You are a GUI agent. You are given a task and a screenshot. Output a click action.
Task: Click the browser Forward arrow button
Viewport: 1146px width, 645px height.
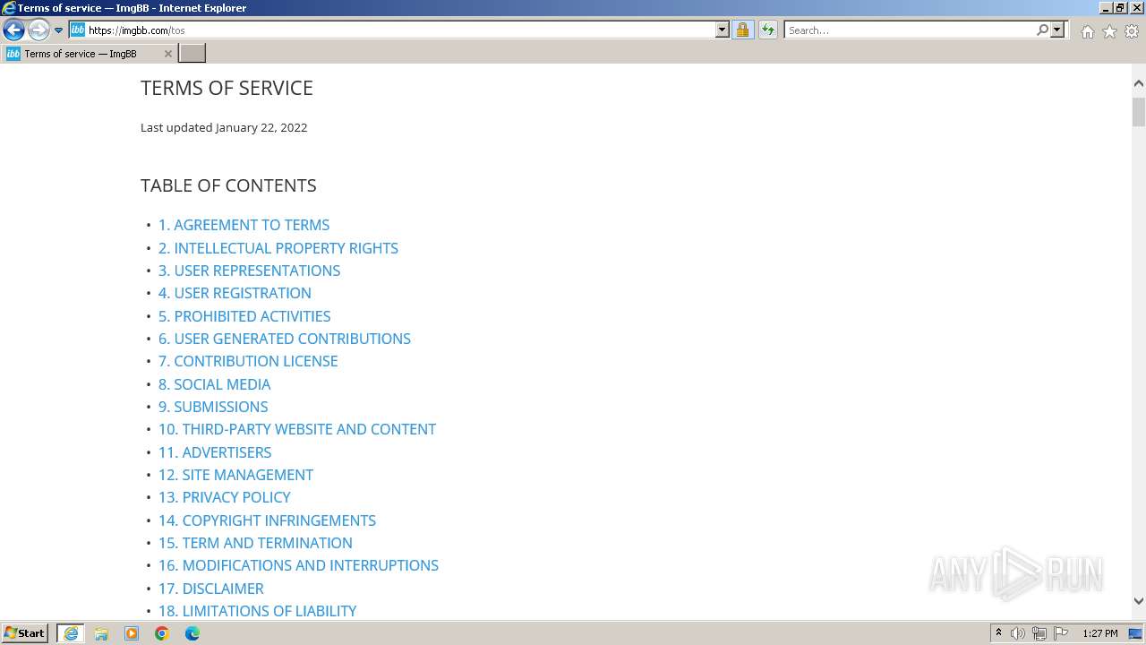tap(38, 30)
